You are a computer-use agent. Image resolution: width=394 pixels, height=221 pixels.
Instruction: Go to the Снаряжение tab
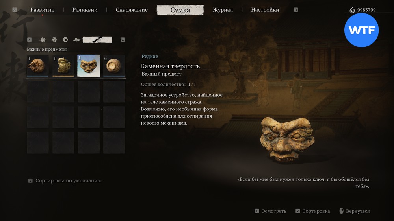(x=132, y=10)
